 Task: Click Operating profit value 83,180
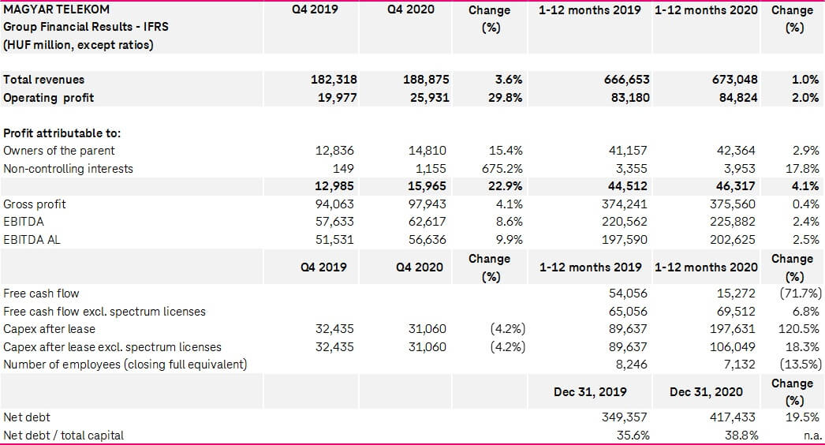(630, 98)
